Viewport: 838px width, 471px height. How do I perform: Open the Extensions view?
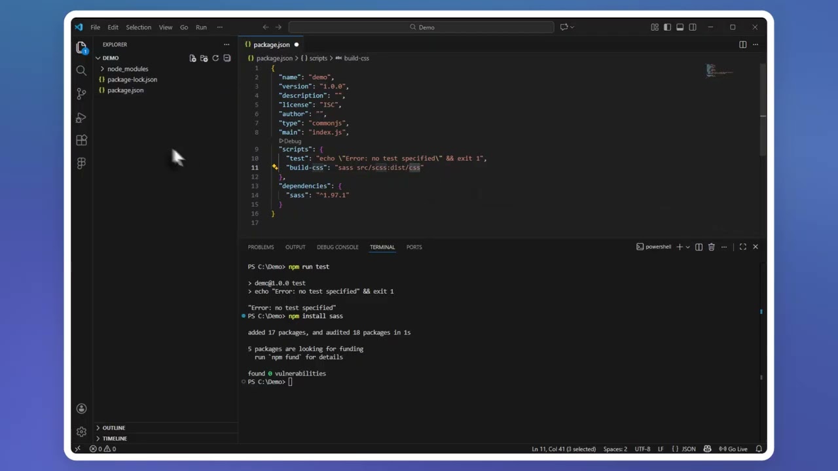coord(81,140)
